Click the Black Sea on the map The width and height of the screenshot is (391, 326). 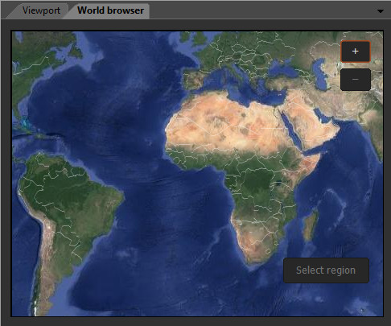282,71
